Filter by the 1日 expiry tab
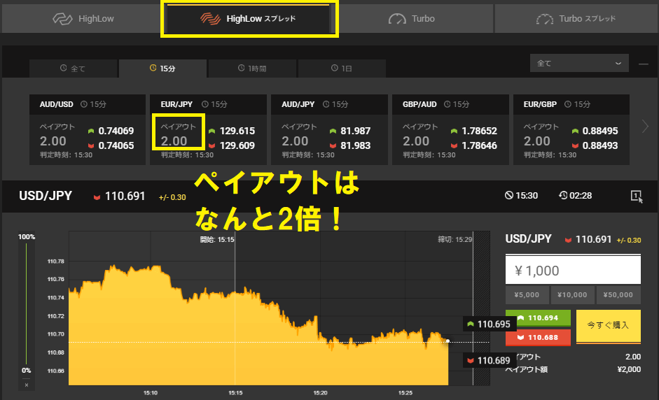659x400 pixels. pos(342,69)
